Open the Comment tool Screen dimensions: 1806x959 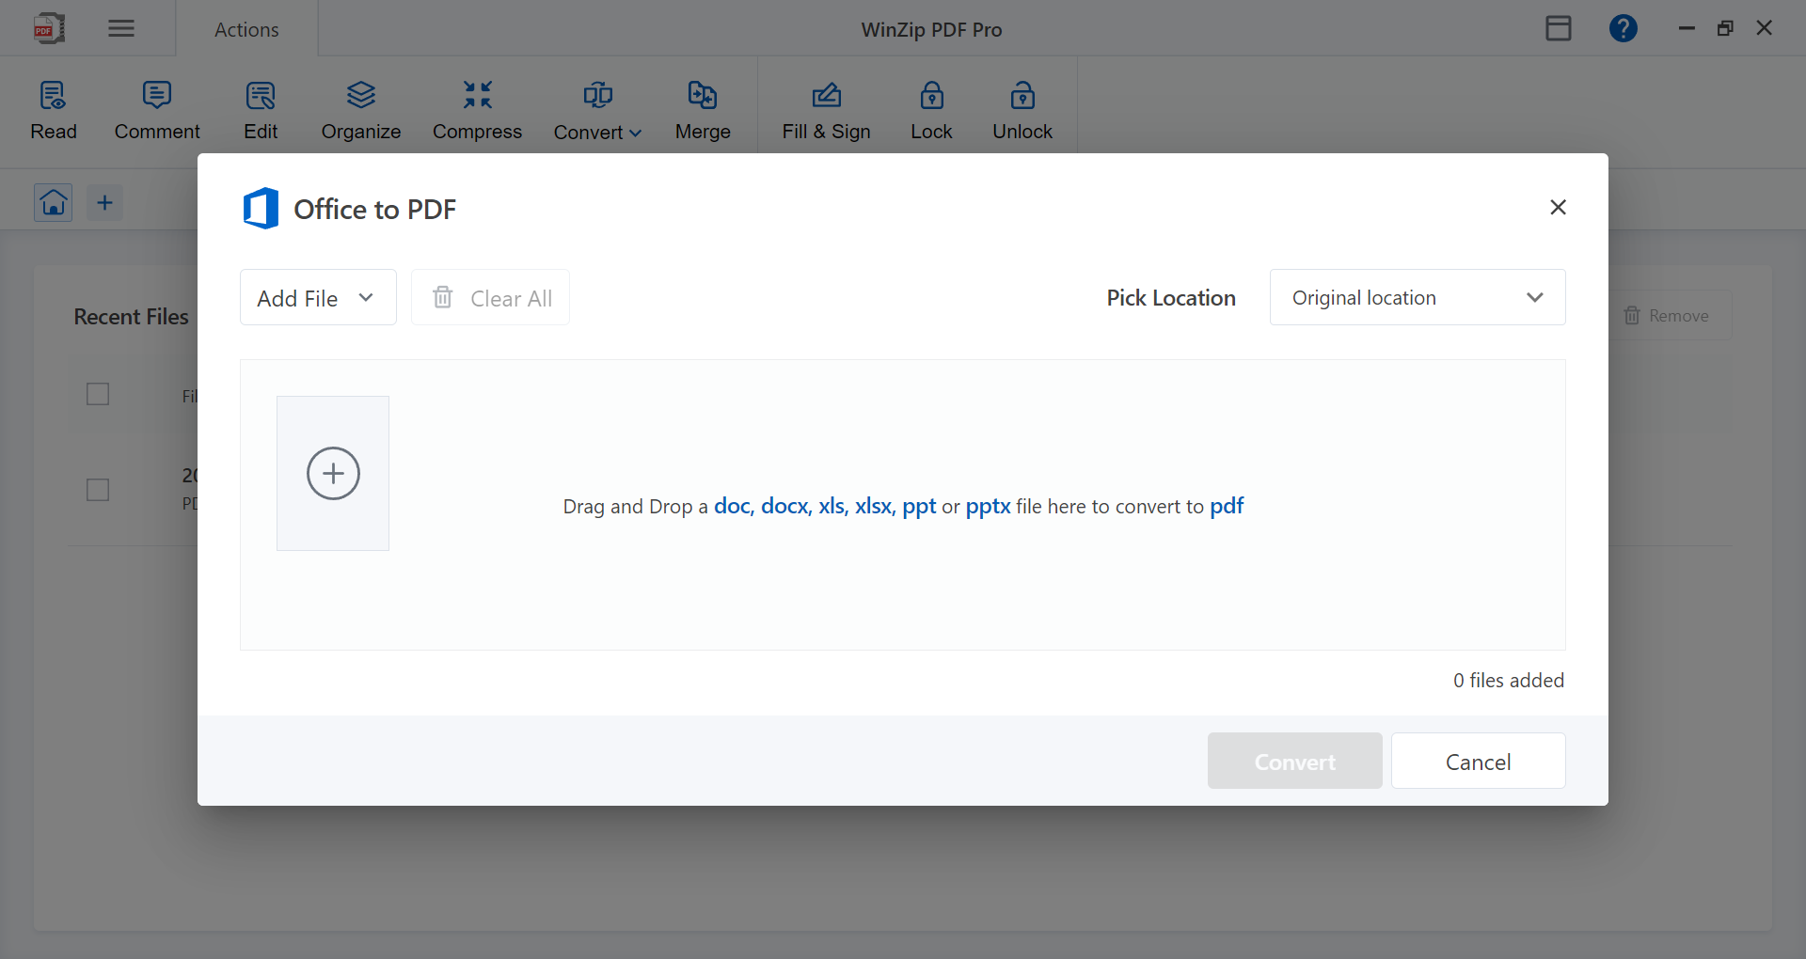(x=156, y=108)
